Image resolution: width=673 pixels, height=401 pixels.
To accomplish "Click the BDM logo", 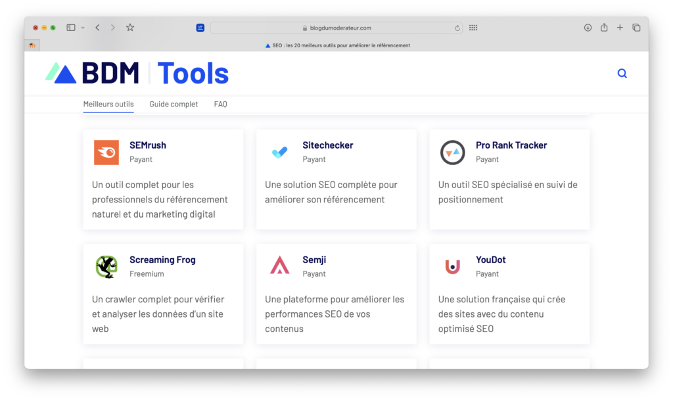I will (92, 72).
